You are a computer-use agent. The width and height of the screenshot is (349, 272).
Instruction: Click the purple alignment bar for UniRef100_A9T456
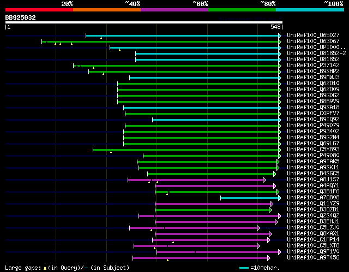coord(200,258)
